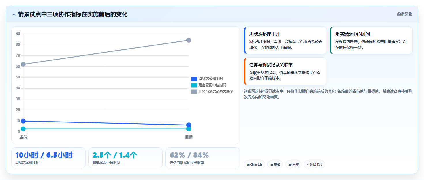This screenshot has height=180, width=424.
Task: Open the 10小时 / 6.5小时 stat card
Action: click(x=48, y=158)
